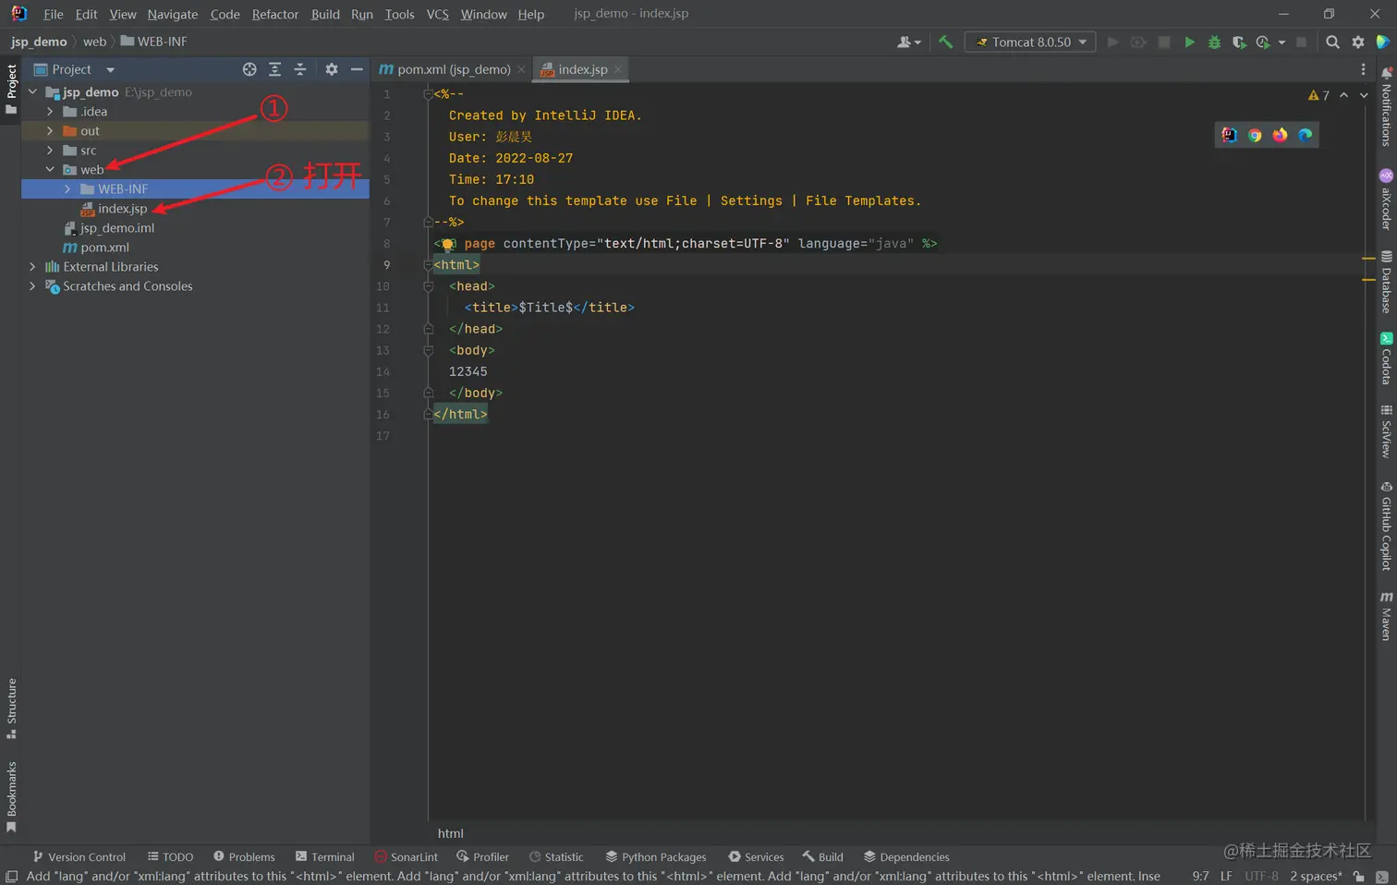Open the Problems tool window
1397x885 pixels.
[x=244, y=856]
